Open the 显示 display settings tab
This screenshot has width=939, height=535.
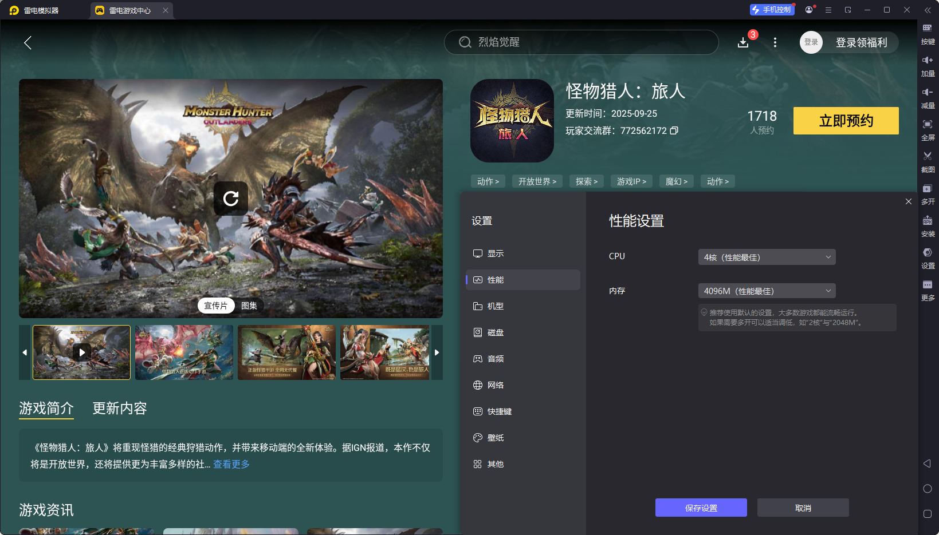point(496,253)
